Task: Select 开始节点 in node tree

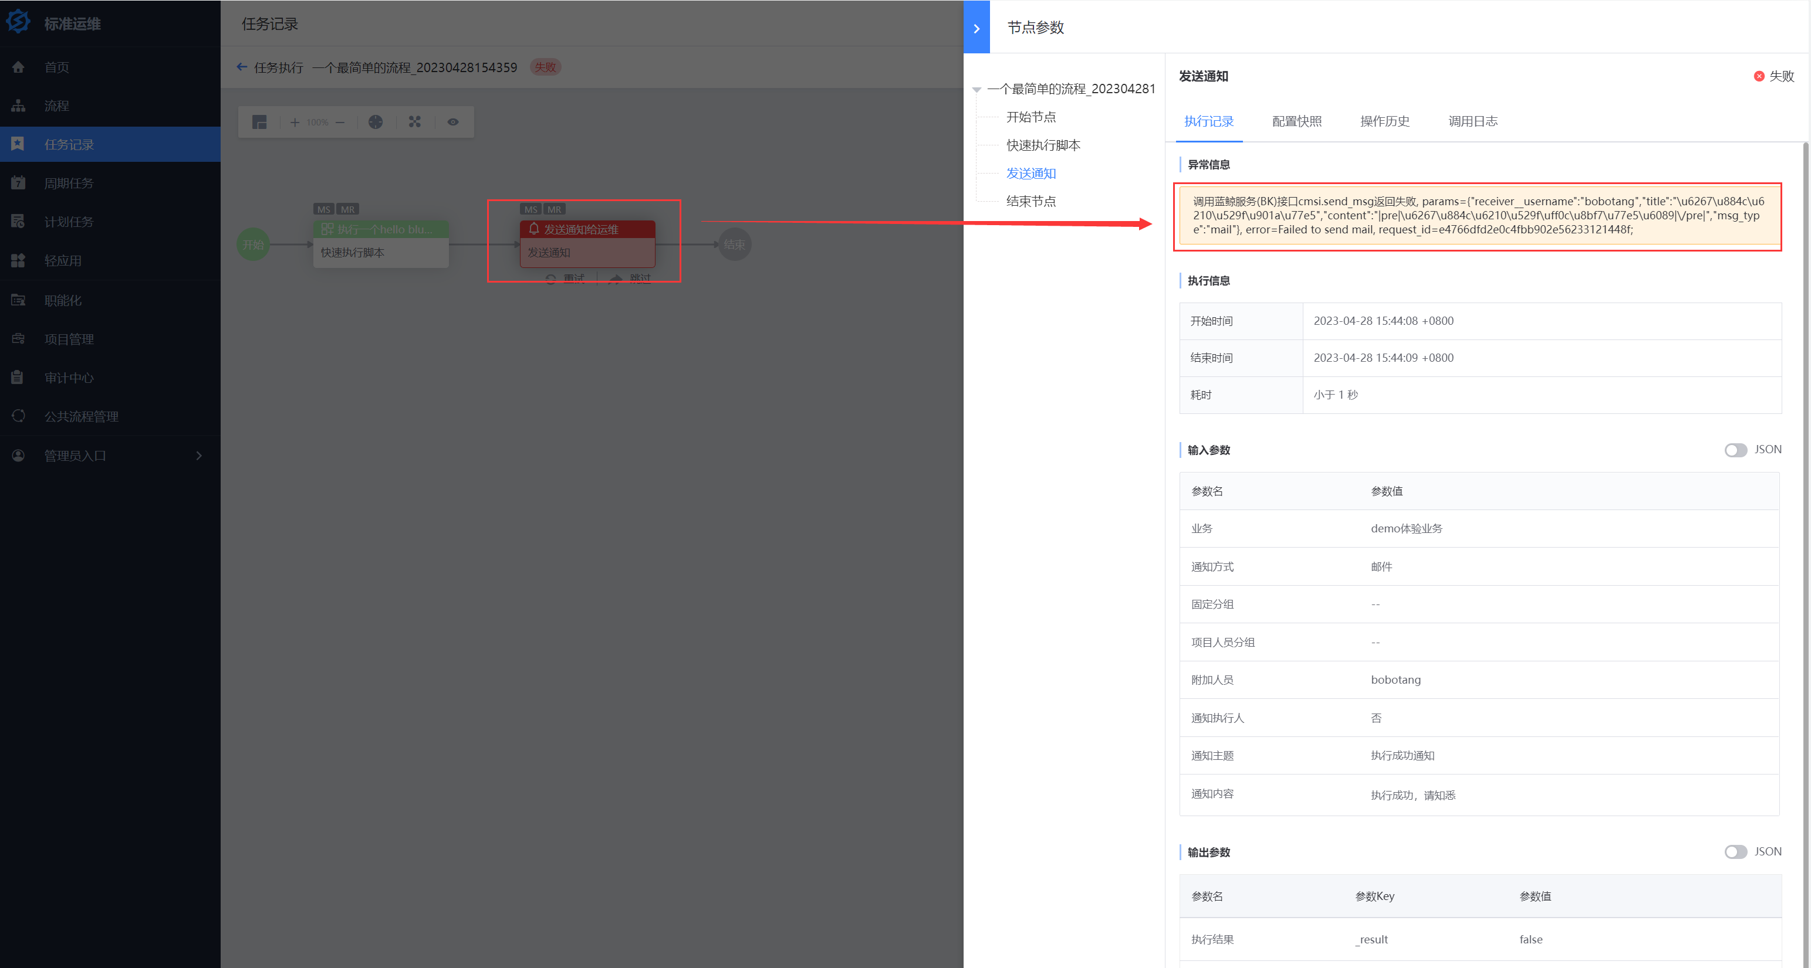Action: coord(1031,117)
